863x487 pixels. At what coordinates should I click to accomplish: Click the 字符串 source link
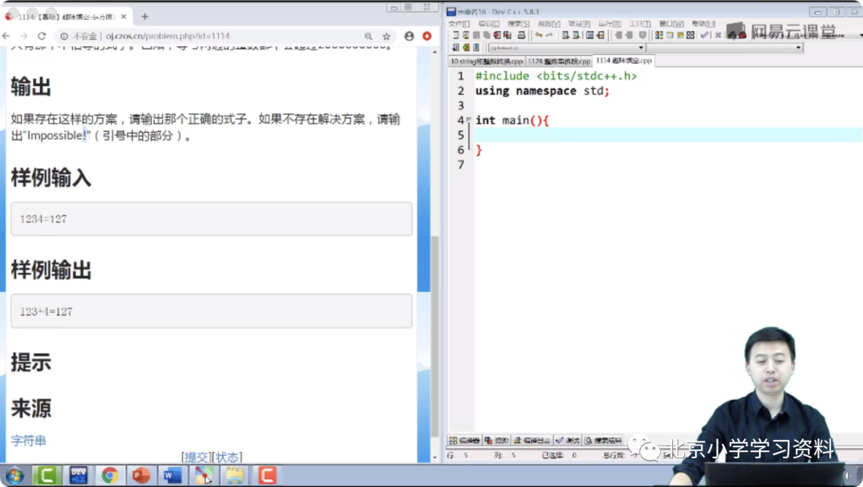(x=29, y=440)
